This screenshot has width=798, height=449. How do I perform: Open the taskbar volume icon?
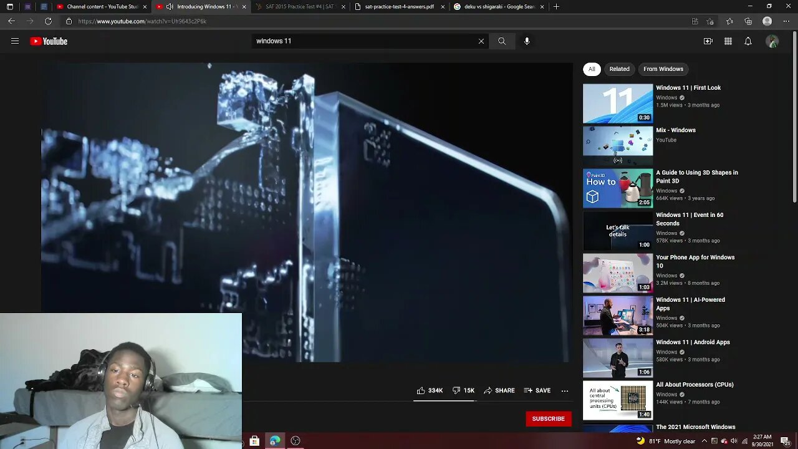point(734,441)
